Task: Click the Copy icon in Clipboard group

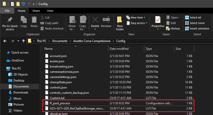Action: tap(24, 20)
